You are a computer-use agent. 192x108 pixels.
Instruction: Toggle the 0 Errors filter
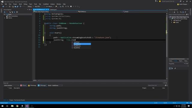(x=23, y=85)
